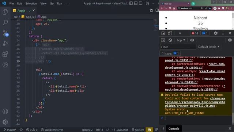The image size is (234, 132).
Task: Click the App symbol in breadcrumb
Action: 42,17
